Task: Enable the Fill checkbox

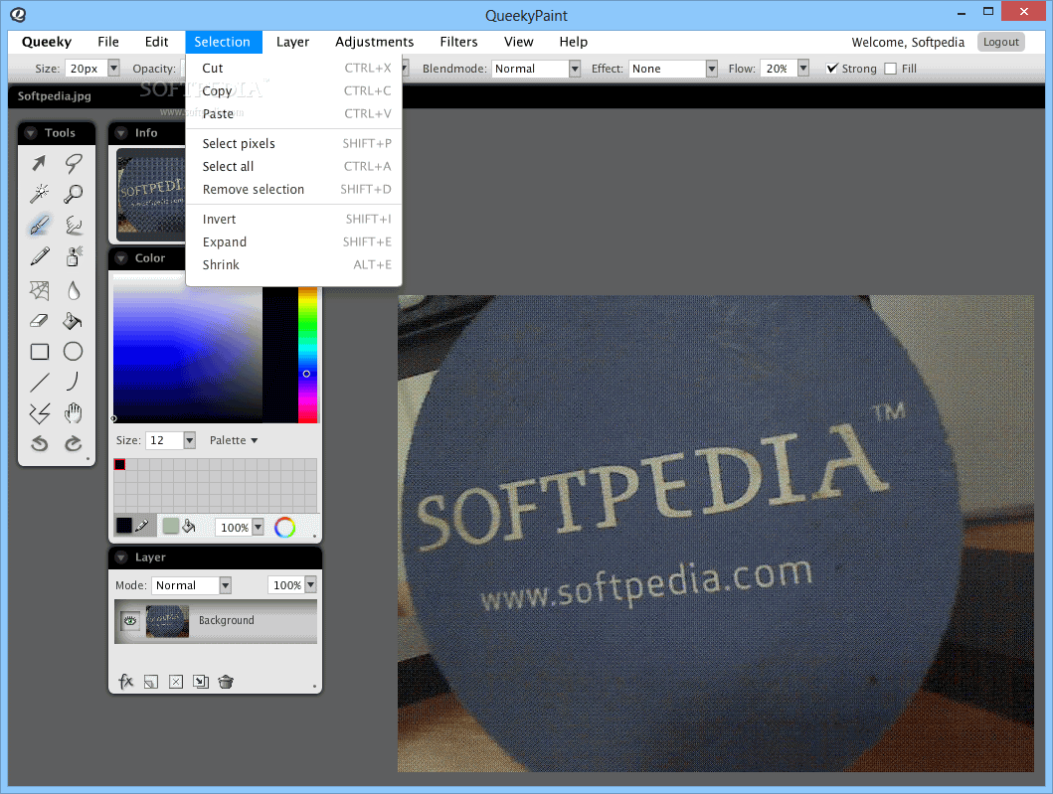Action: 891,69
